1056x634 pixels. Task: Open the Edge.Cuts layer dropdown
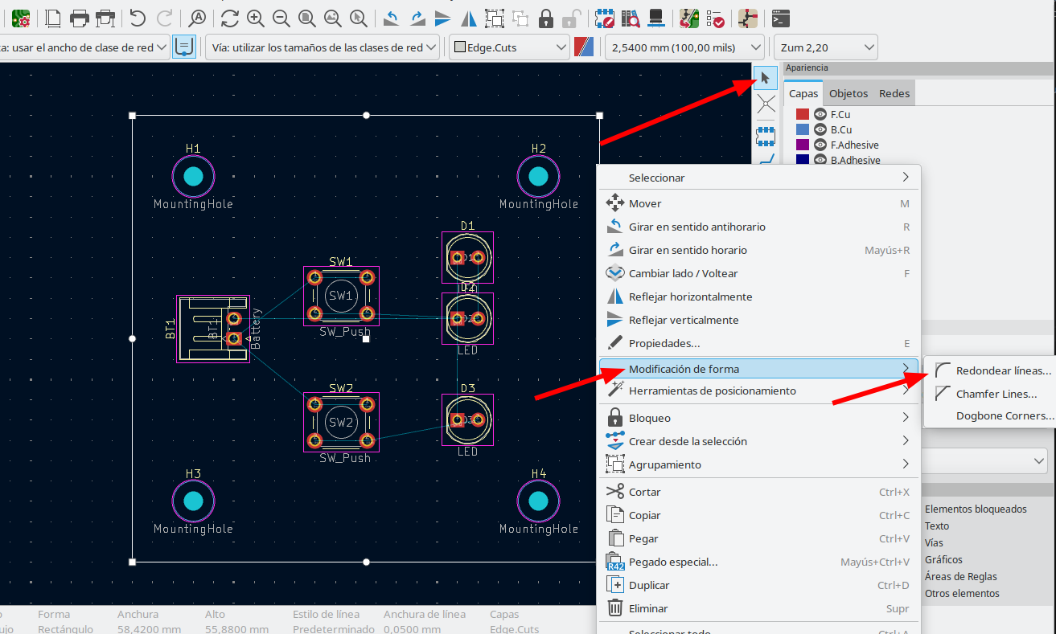click(x=509, y=47)
